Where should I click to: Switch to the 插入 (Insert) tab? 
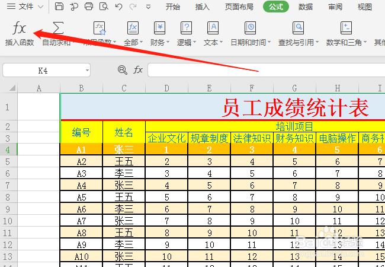(203, 7)
